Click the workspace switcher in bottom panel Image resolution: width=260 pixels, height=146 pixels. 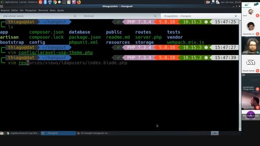pyautogui.click(x=215, y=133)
